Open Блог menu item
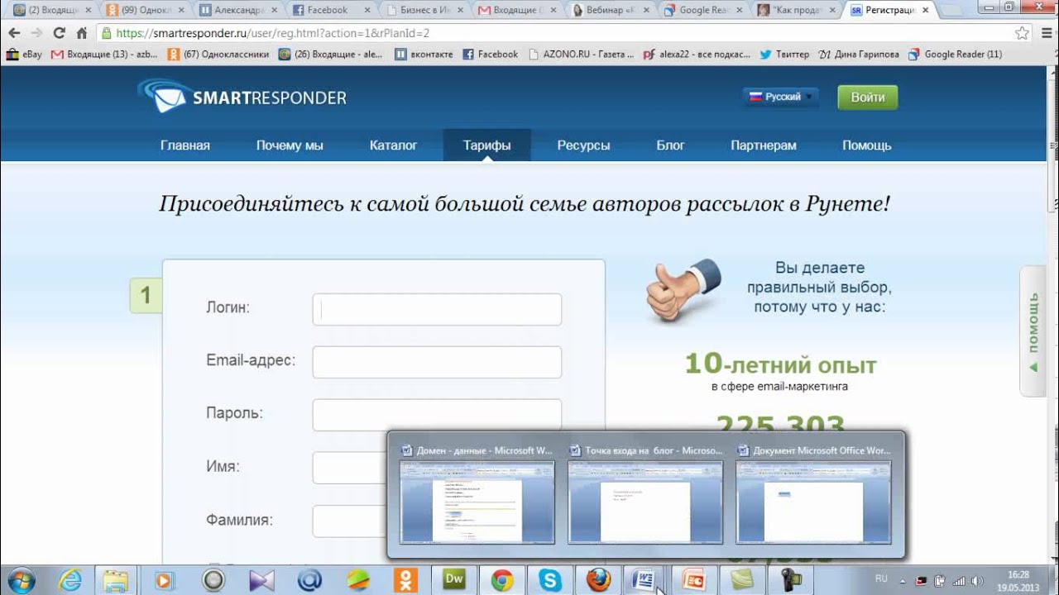 tap(670, 145)
